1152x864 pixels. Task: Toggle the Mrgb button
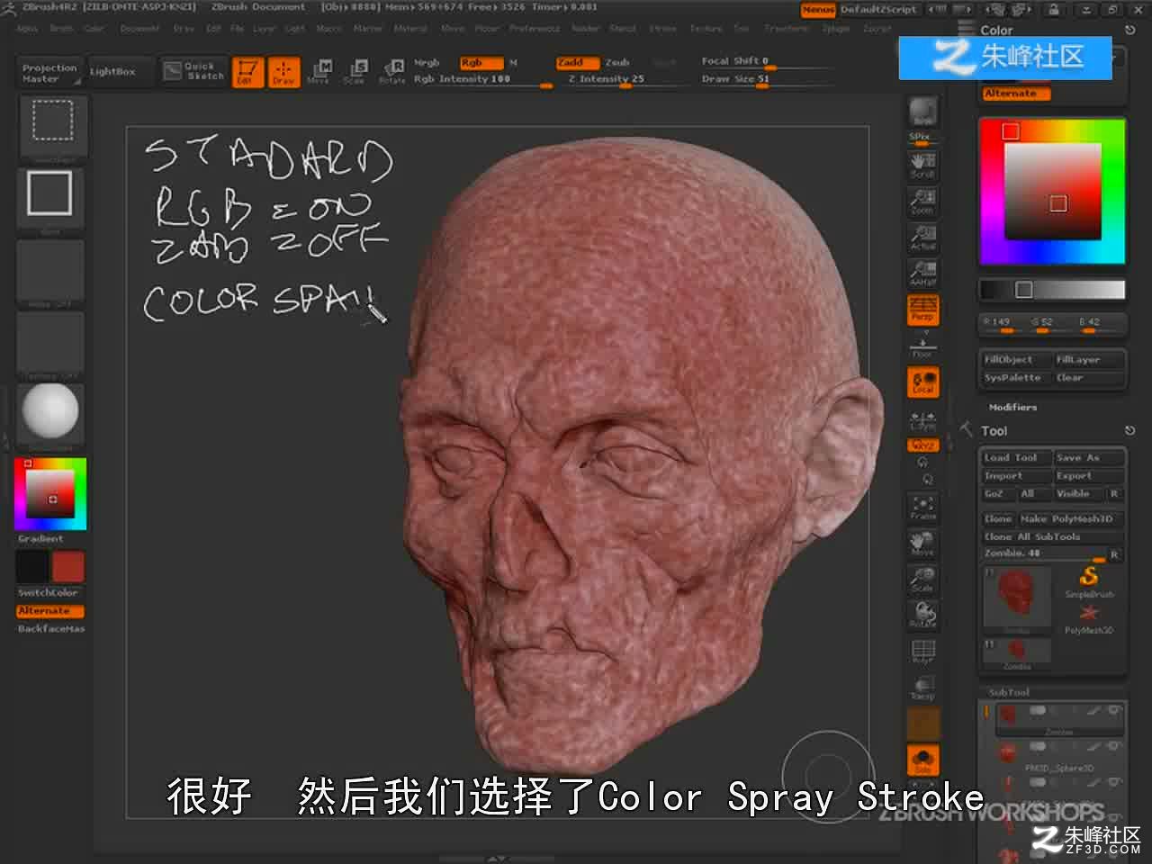pyautogui.click(x=427, y=63)
